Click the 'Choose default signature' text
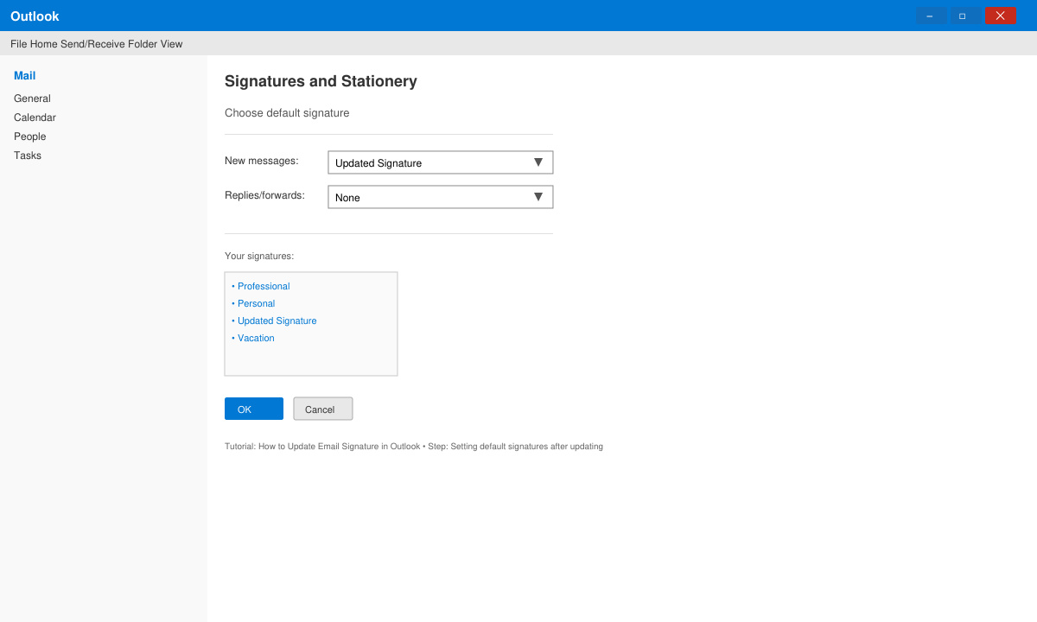This screenshot has width=1037, height=622. [287, 113]
